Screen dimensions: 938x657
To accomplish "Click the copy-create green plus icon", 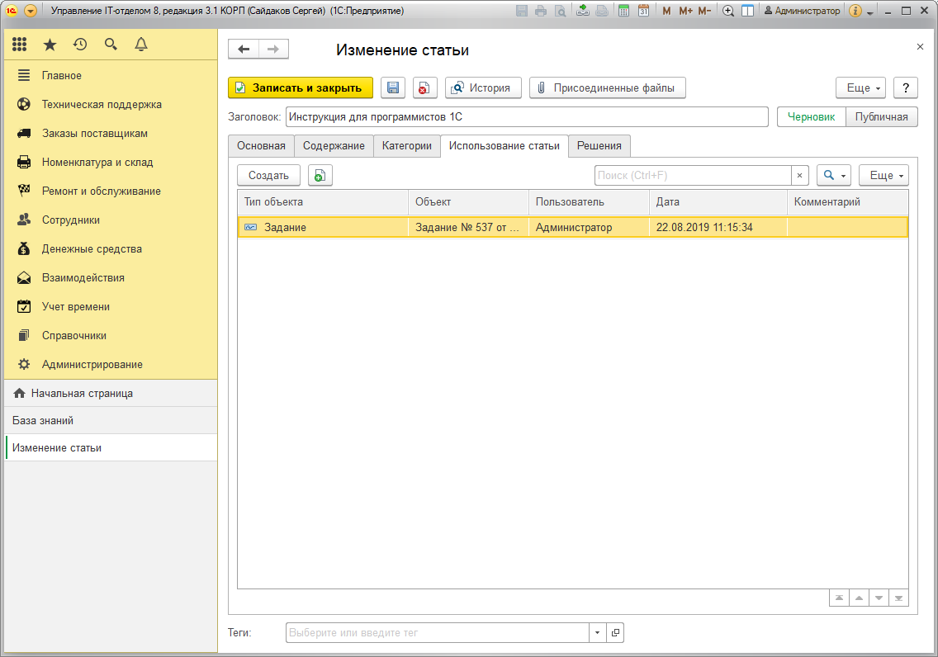I will click(320, 175).
